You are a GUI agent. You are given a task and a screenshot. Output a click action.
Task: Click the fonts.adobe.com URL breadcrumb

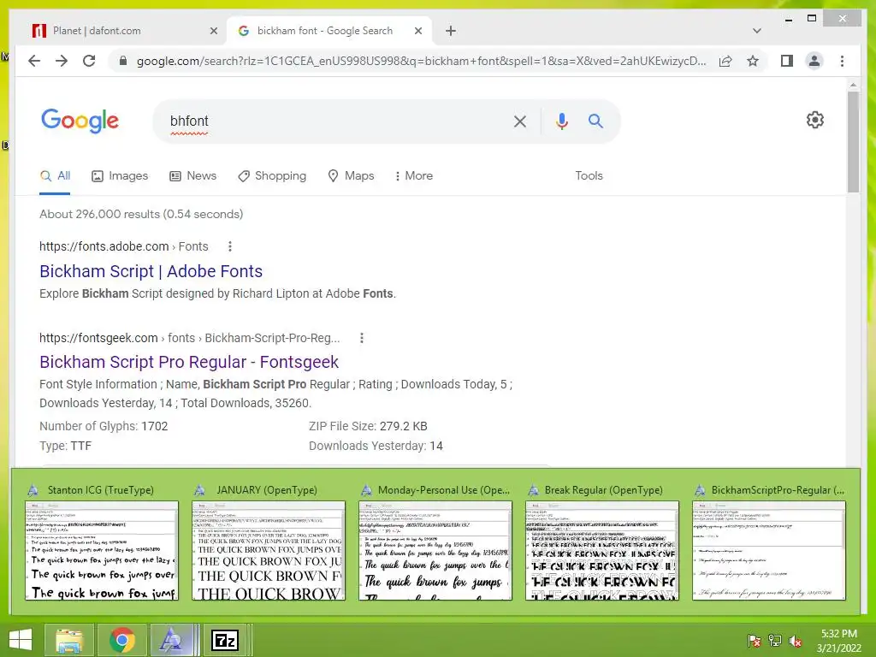(123, 246)
